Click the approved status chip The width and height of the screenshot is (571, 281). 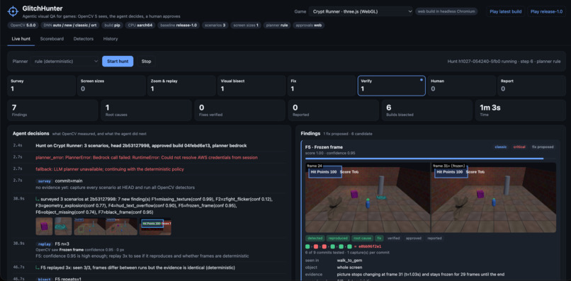point(413,239)
